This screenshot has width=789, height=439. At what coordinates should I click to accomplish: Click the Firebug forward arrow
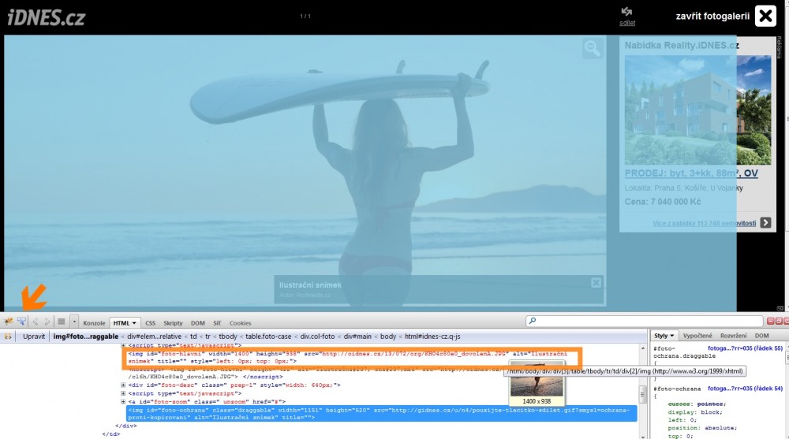click(x=47, y=322)
